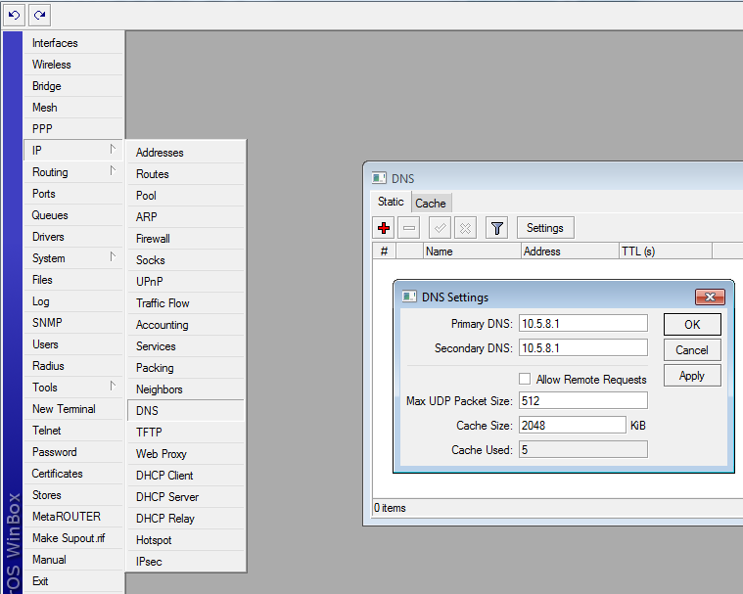Click the funnel filter icon

pyautogui.click(x=497, y=228)
